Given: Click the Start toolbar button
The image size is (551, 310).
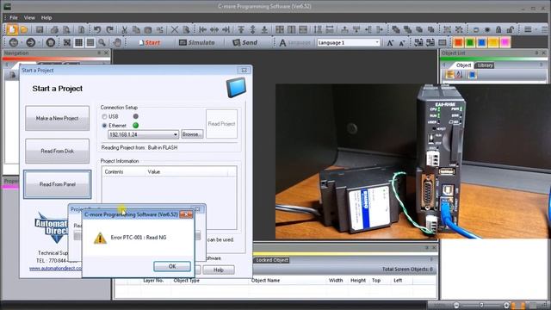Looking at the screenshot, I should 149,42.
